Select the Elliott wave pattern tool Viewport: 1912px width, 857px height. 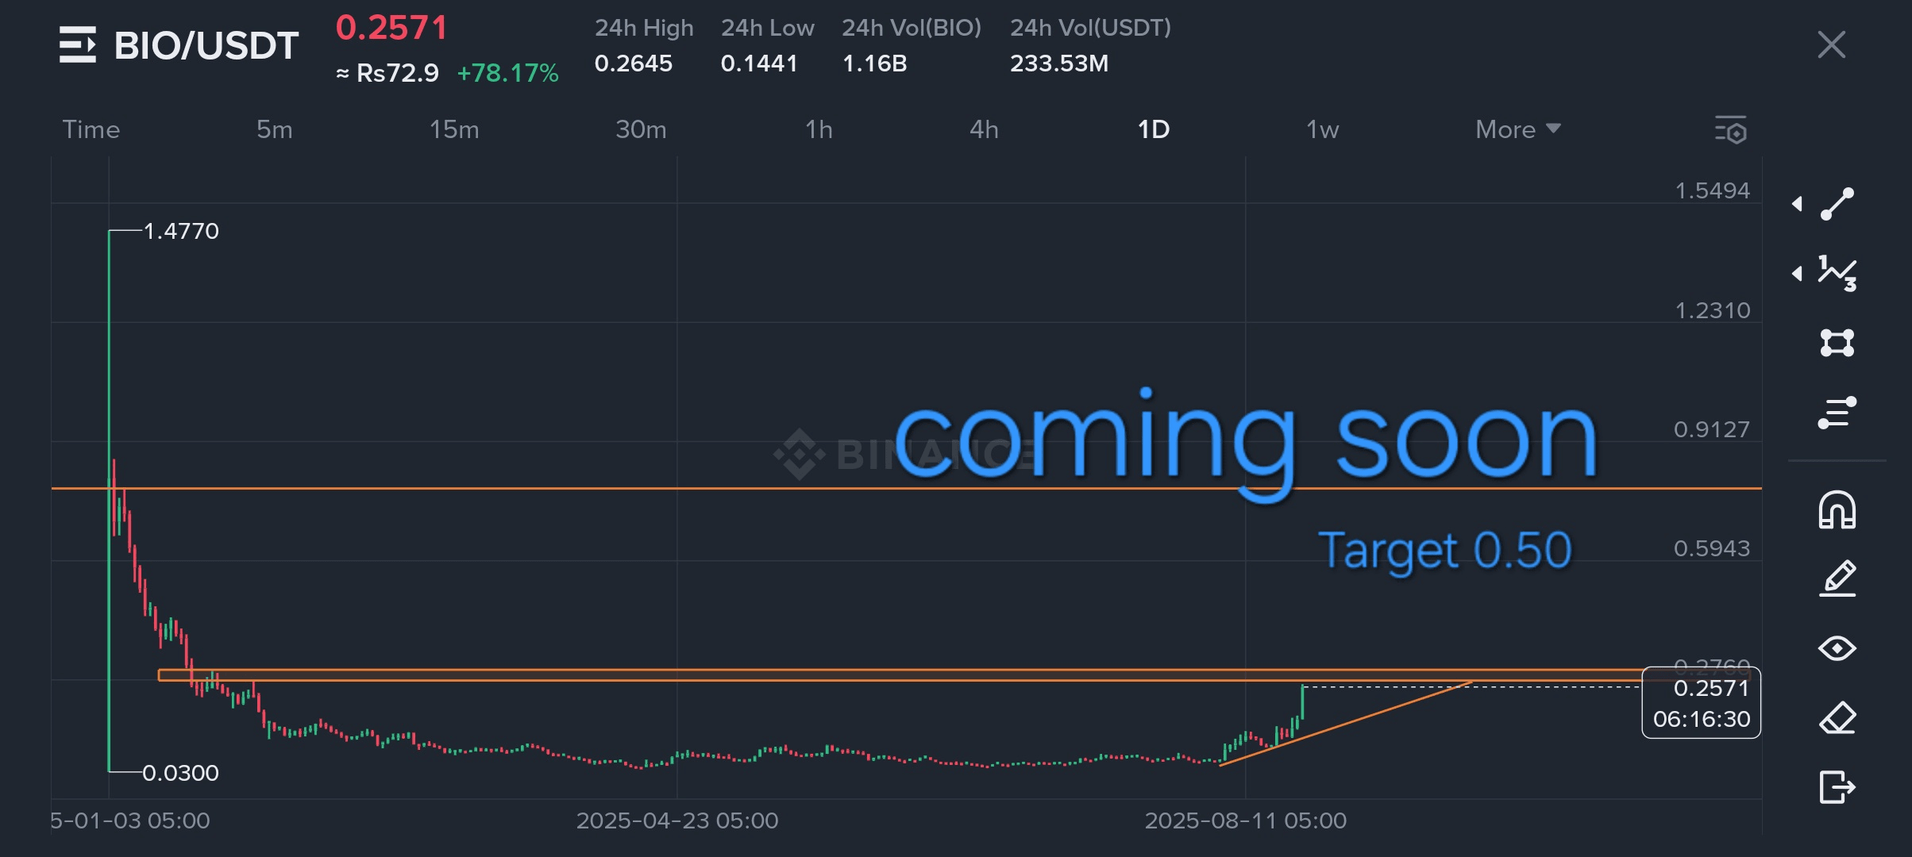pos(1837,274)
